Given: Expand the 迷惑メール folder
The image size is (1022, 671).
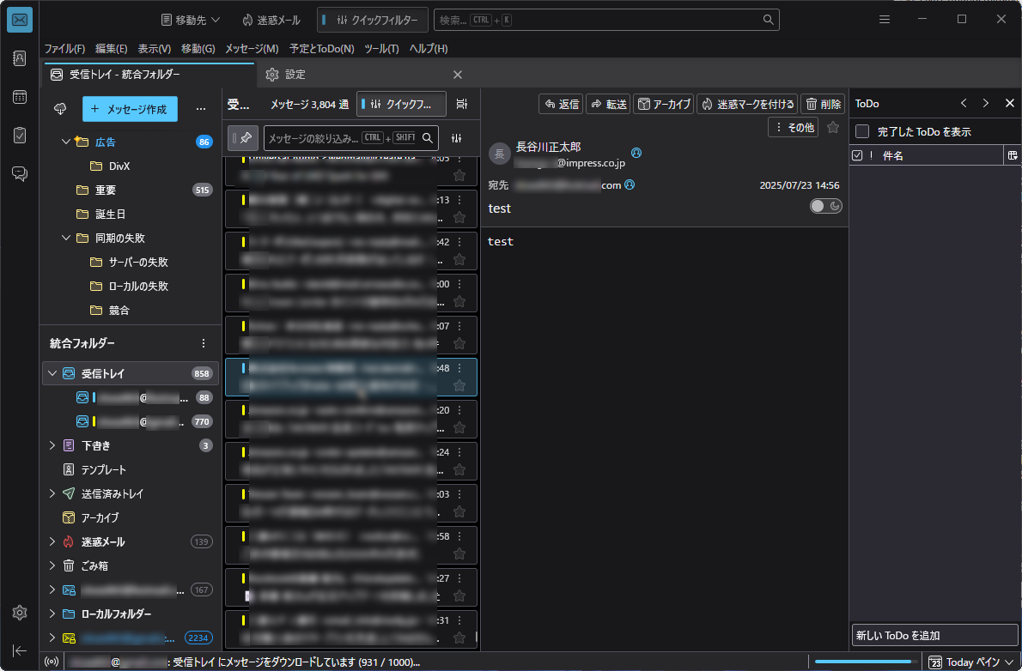Looking at the screenshot, I should coord(52,541).
